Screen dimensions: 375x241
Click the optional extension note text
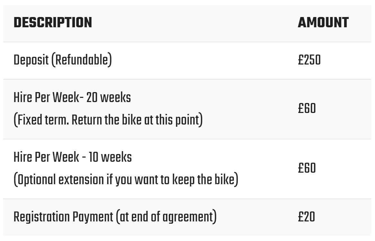pyautogui.click(x=126, y=180)
